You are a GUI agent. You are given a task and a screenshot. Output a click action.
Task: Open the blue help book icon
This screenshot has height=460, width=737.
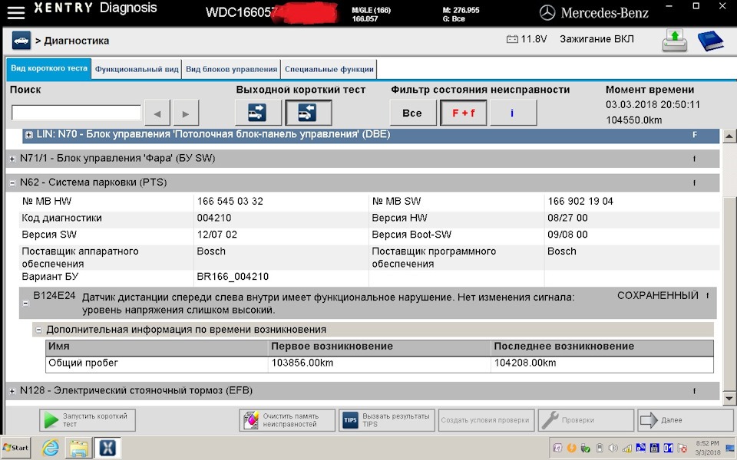[710, 41]
